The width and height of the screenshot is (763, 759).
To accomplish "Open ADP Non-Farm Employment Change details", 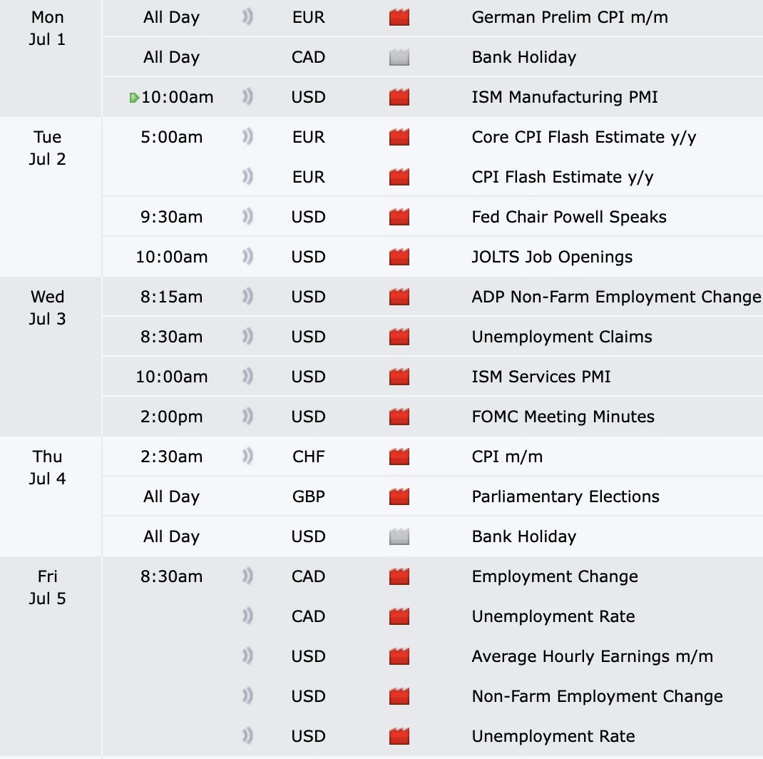I will click(616, 297).
